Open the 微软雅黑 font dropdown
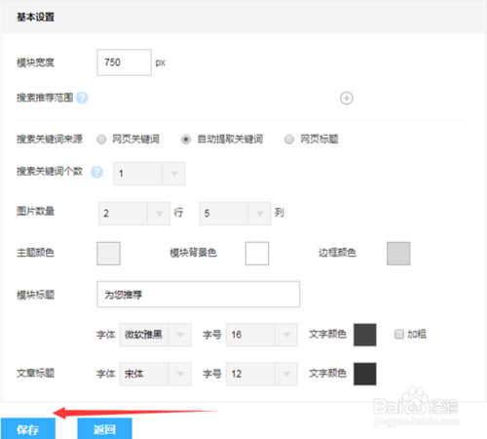The image size is (487, 439). pyautogui.click(x=155, y=335)
